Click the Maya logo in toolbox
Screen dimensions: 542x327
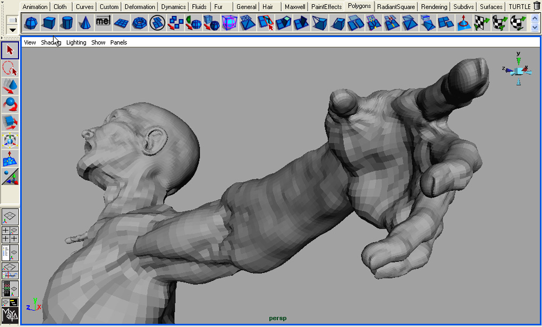[x=10, y=316]
